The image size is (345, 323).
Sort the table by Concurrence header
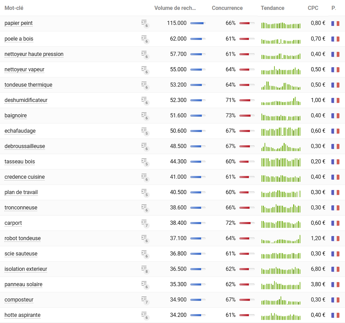click(x=227, y=8)
